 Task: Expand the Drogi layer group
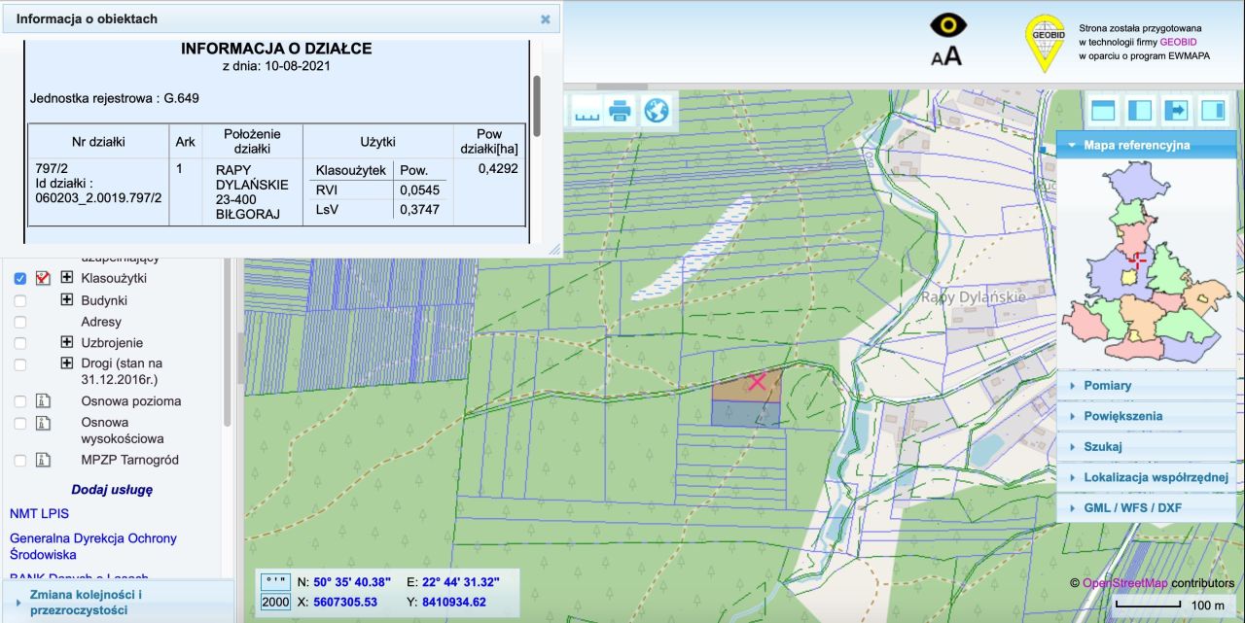click(x=67, y=363)
